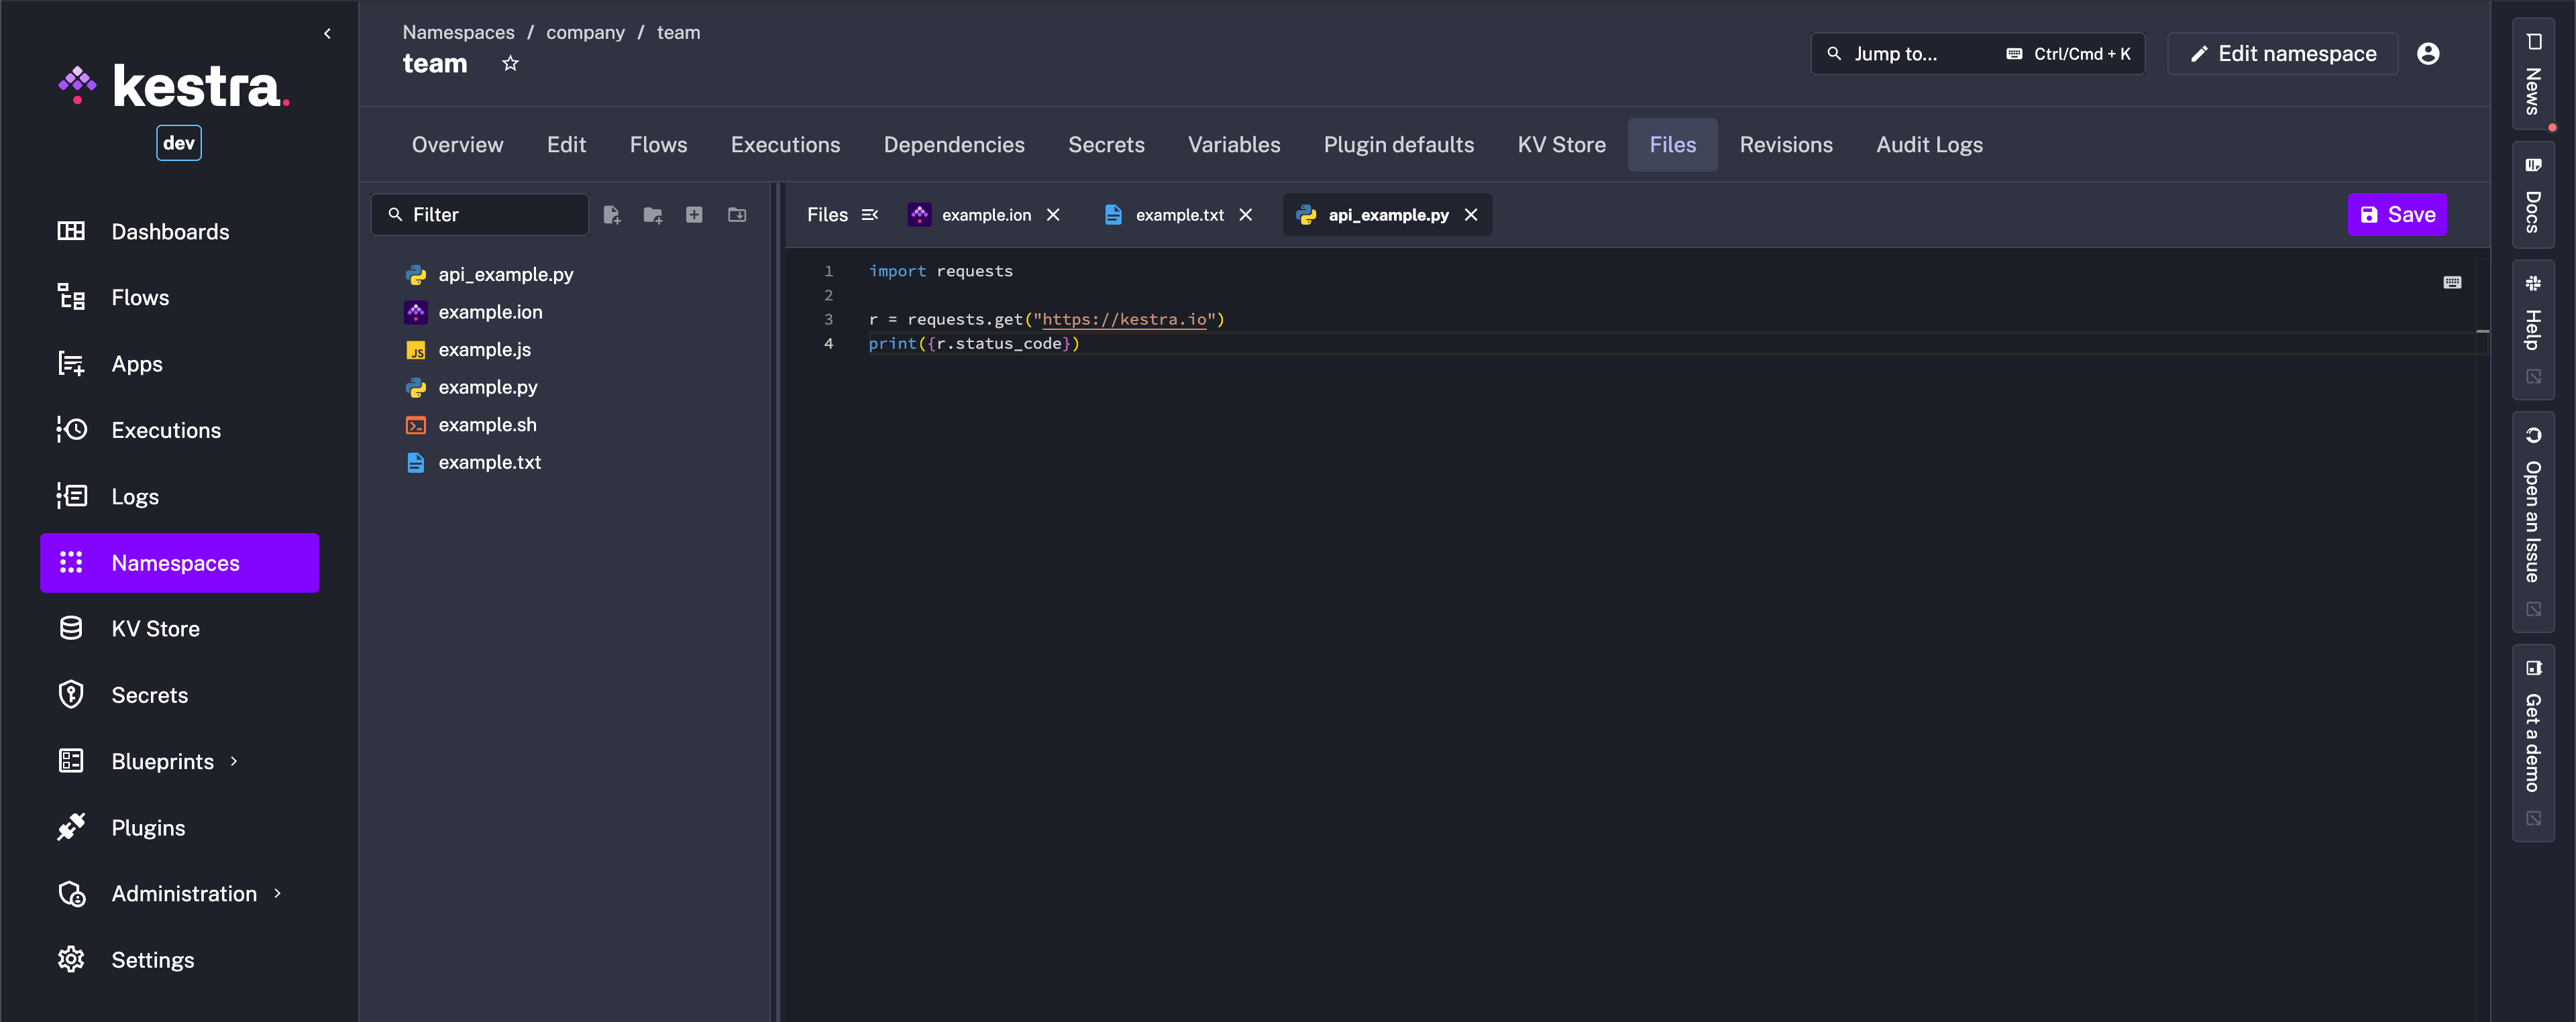Switch to the Revisions tab
The image size is (2576, 1022).
(x=1785, y=145)
